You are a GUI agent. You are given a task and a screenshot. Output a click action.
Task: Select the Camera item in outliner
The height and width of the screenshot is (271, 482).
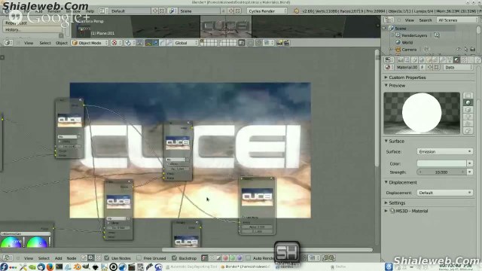click(x=409, y=50)
